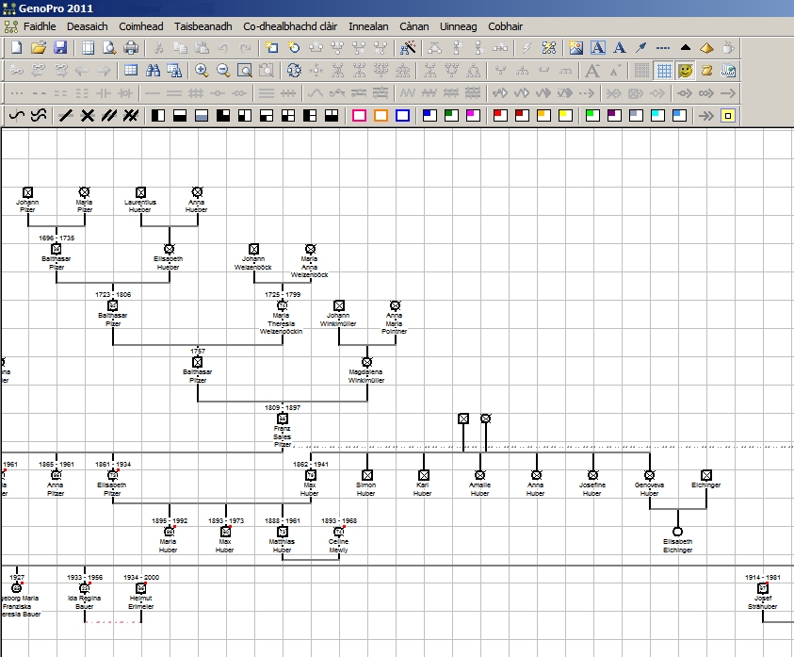Pick the magenta outlined square swatch
This screenshot has height=657, width=794.
click(x=359, y=115)
